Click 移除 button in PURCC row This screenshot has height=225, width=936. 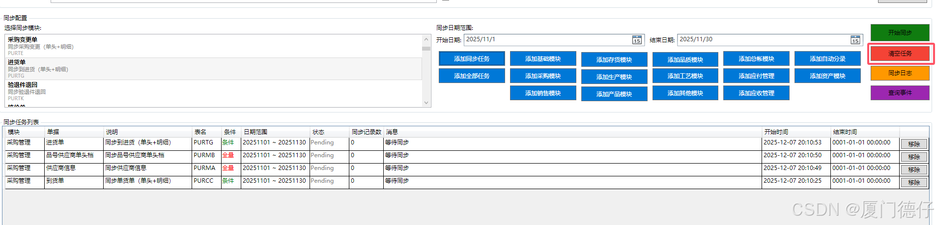(x=914, y=182)
